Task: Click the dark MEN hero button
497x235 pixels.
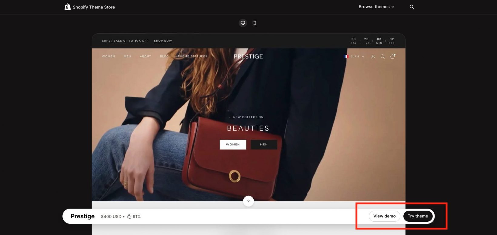Action: [x=264, y=144]
